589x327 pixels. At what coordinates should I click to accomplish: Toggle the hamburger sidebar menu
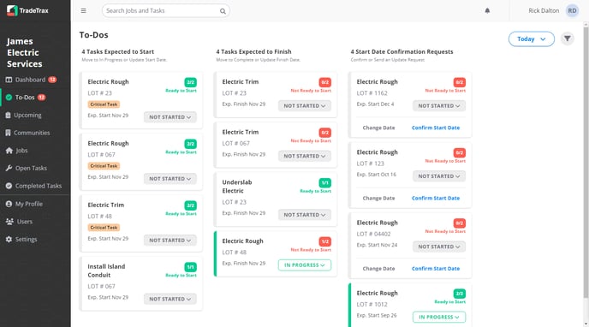point(83,10)
